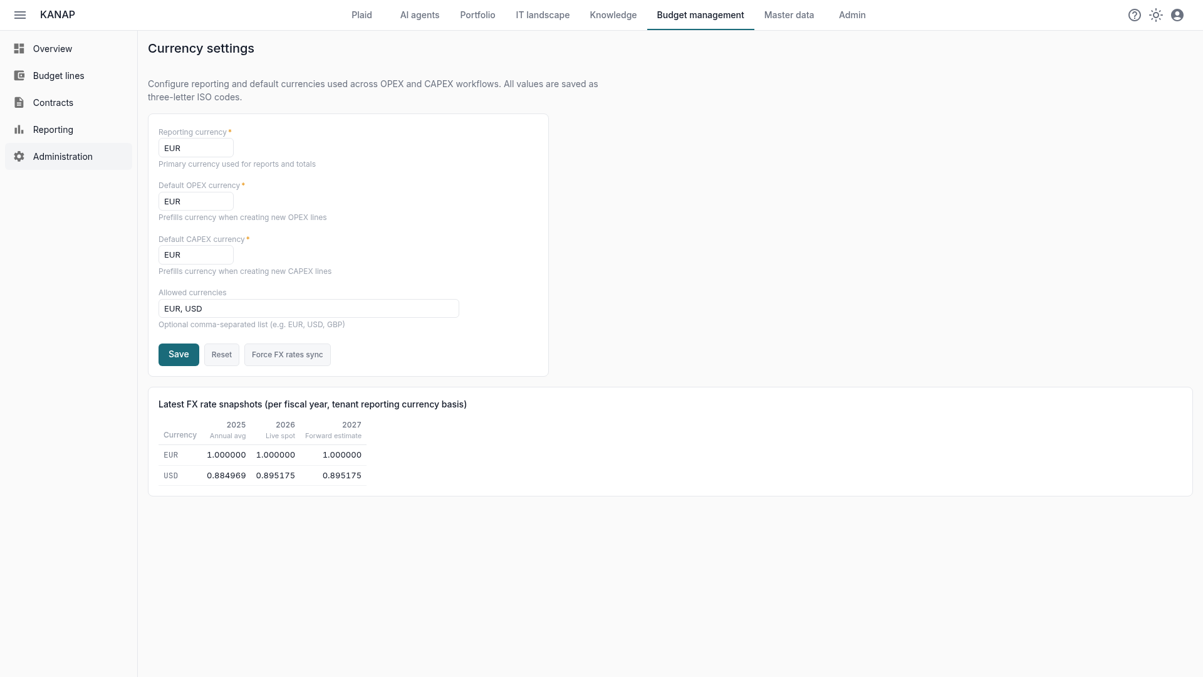Save the currency settings
This screenshot has width=1203, height=677.
click(x=179, y=355)
